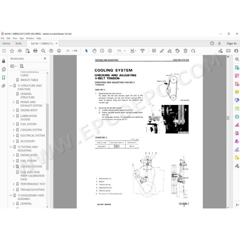Click the Sign In link

(x=231, y=44)
